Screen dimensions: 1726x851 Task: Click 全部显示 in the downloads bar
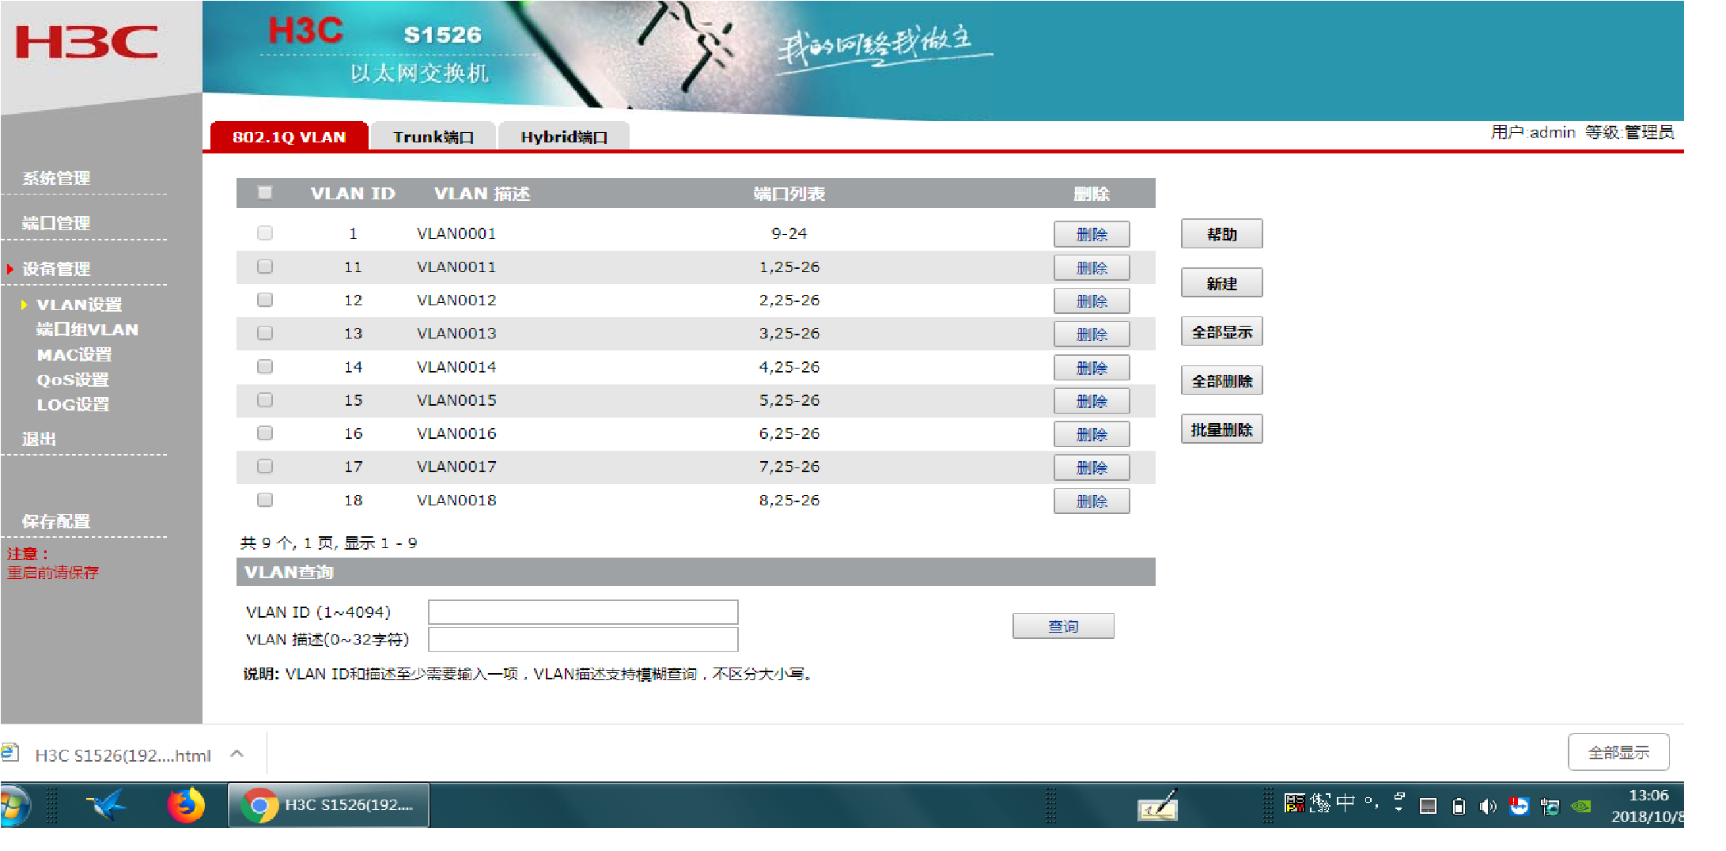click(x=1618, y=752)
